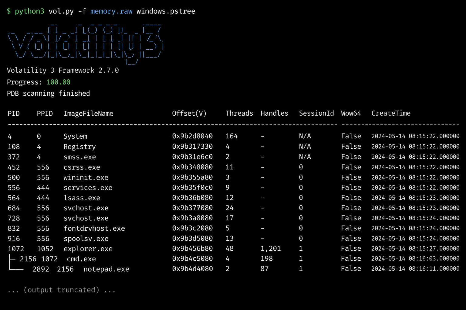466x310 pixels.
Task: Select the cmd.exe tree branch entry
Action: [x=81, y=259]
